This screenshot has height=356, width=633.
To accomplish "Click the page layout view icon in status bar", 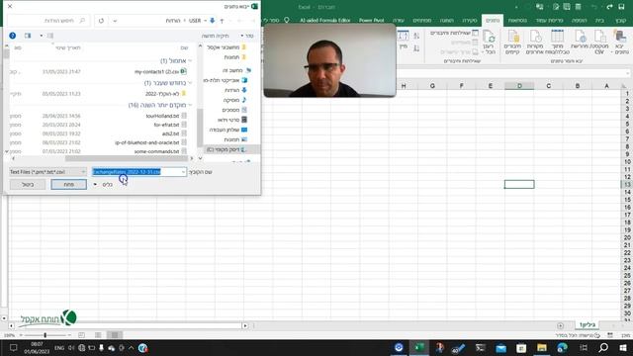I will tap(98, 335).
